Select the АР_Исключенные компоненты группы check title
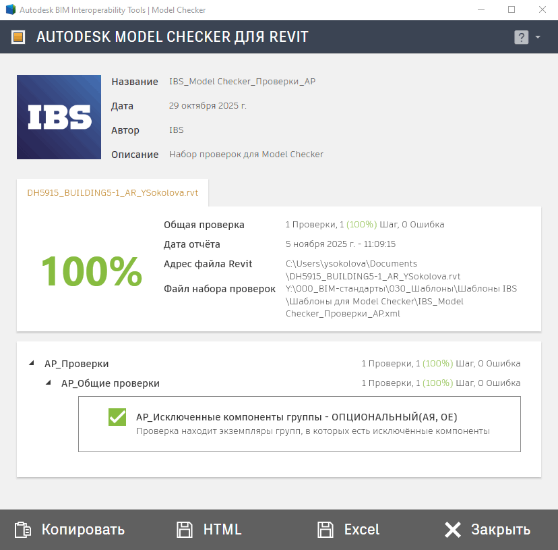558x550 pixels. pyautogui.click(x=297, y=416)
